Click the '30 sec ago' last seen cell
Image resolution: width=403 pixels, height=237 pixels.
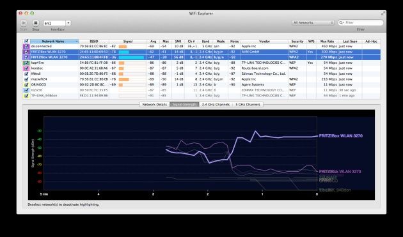(x=347, y=90)
